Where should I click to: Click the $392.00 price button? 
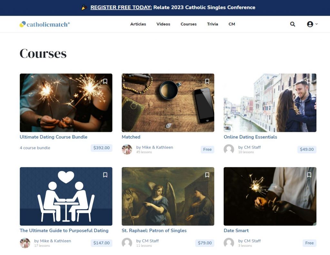102,148
